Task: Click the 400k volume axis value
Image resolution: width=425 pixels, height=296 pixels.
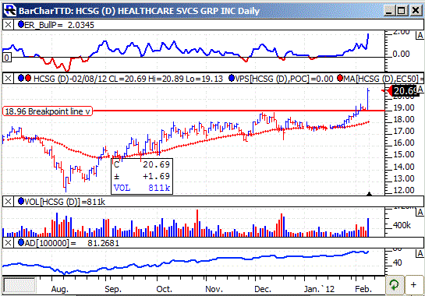Action: coord(402,225)
